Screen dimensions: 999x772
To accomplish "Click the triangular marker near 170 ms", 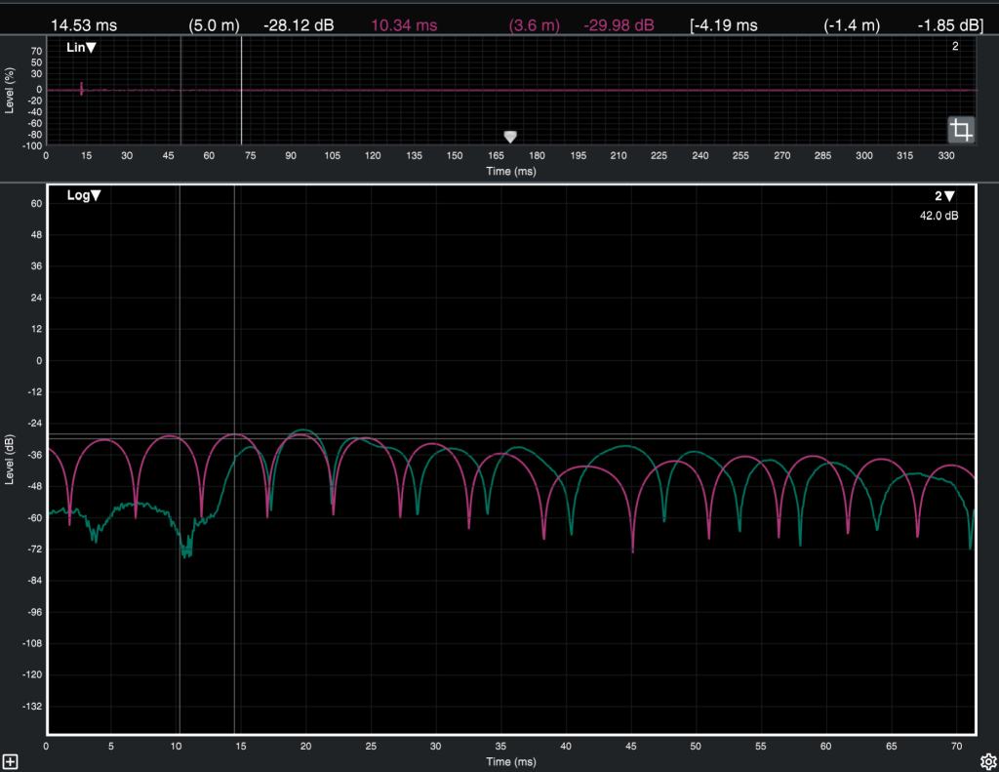I will tap(509, 137).
